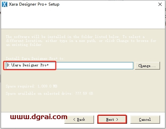This screenshot has height=129, width=166.
Task: Click the Xara logo icon in title bar
Action: pos(5,4)
